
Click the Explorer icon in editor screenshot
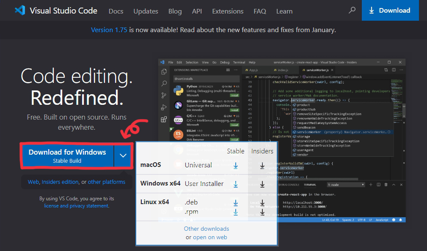[164, 71]
